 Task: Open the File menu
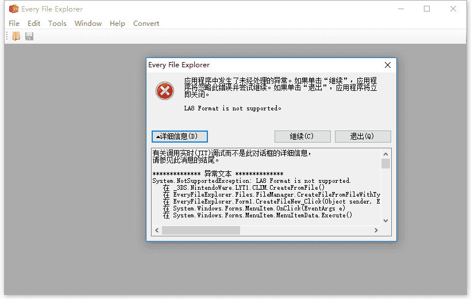point(14,24)
